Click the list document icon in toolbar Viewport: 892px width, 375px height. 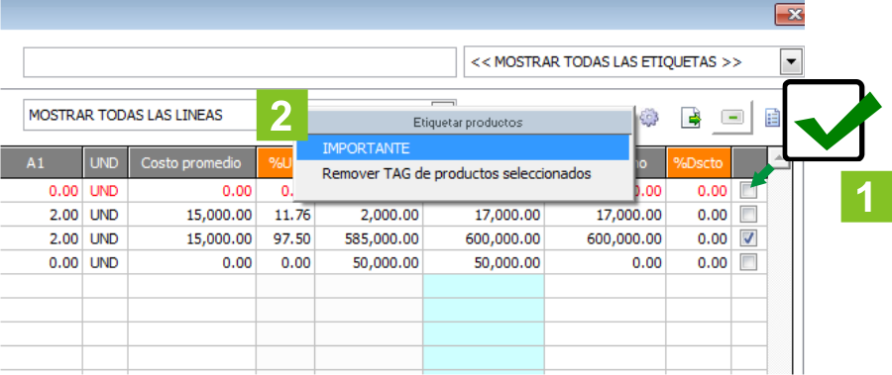772,118
